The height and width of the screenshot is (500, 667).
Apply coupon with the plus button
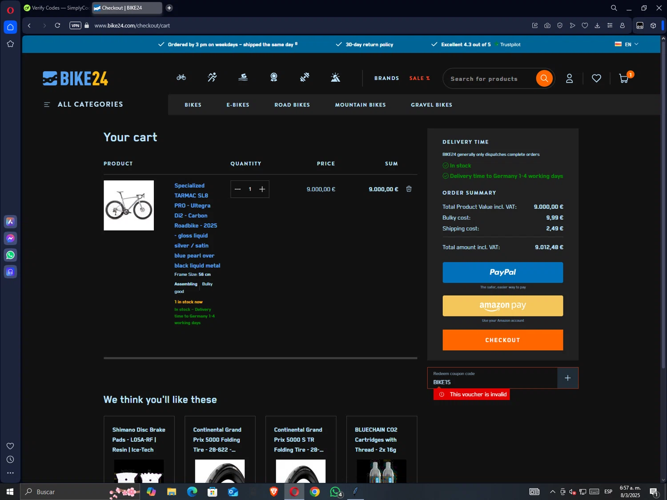point(567,378)
